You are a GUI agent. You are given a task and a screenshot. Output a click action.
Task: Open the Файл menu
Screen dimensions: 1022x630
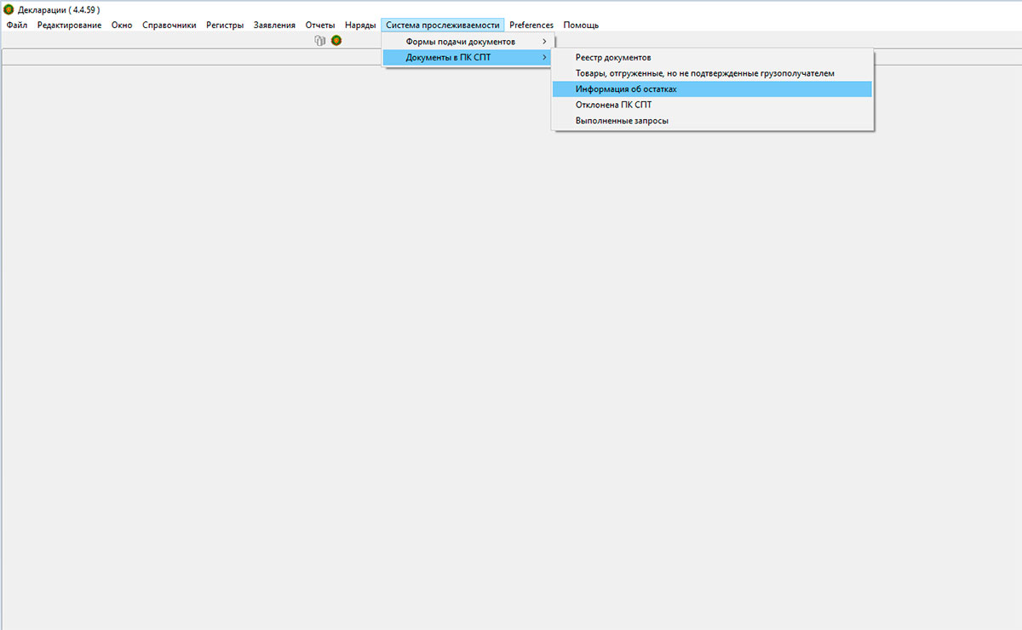coord(16,25)
